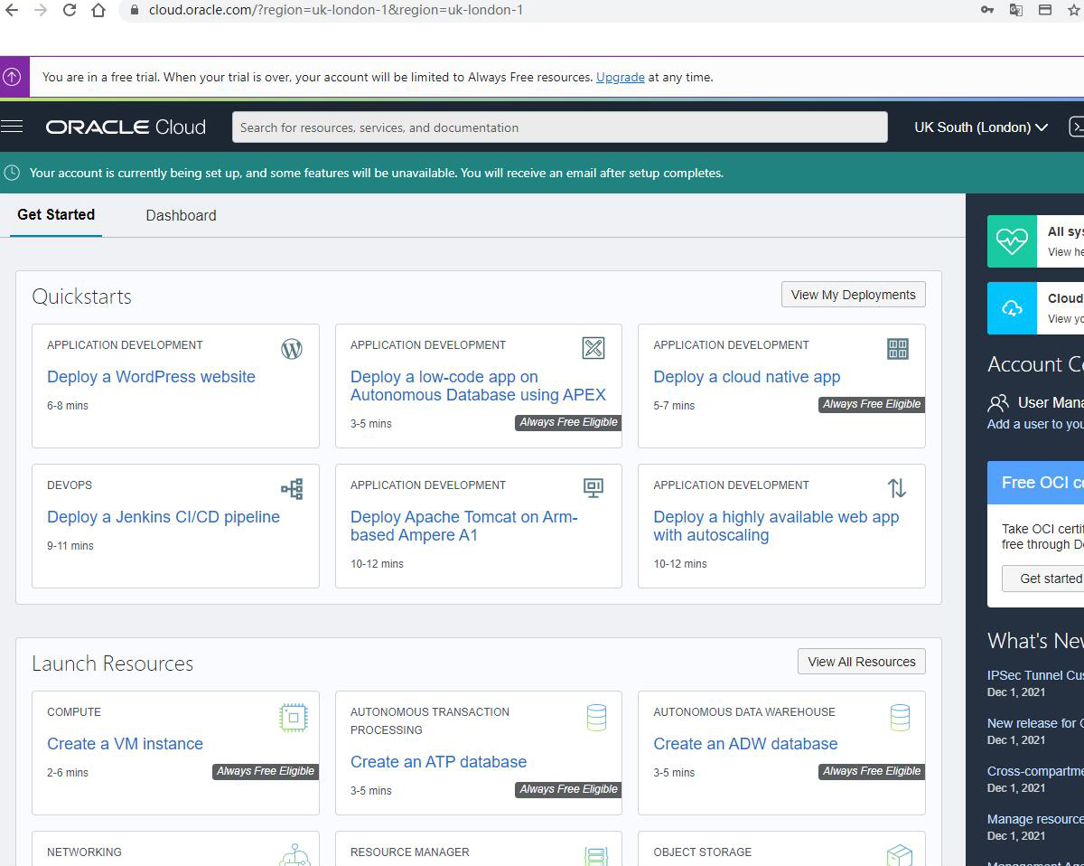Click the browser back arrow
1084x866 pixels.
(x=12, y=10)
